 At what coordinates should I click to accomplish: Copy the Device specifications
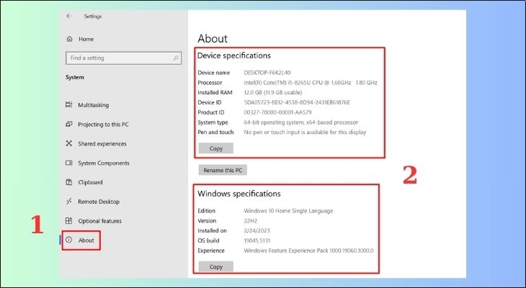(x=215, y=148)
